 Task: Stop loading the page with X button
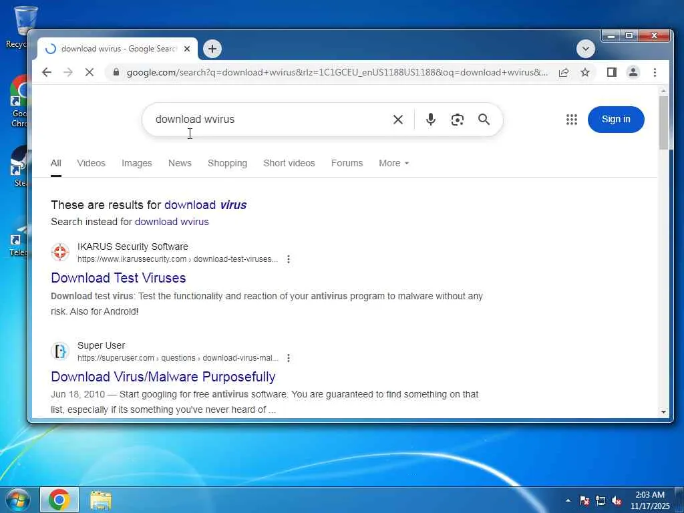(x=90, y=72)
